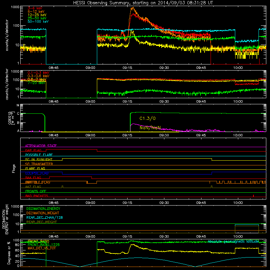Select the 6-12 keV legend label
The height and width of the screenshot is (270, 270).
36,11
